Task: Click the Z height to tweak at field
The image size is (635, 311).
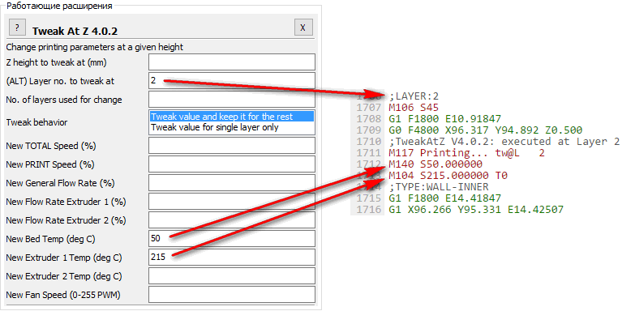Action: 232,62
